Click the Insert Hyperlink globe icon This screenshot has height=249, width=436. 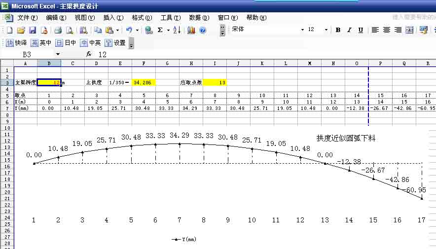click(149, 30)
